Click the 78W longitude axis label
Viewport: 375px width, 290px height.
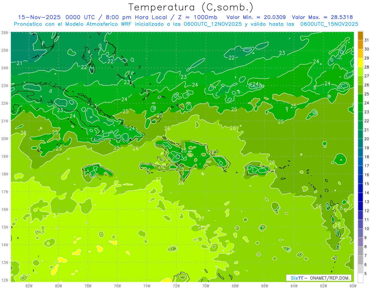pyautogui.click(x=88, y=286)
